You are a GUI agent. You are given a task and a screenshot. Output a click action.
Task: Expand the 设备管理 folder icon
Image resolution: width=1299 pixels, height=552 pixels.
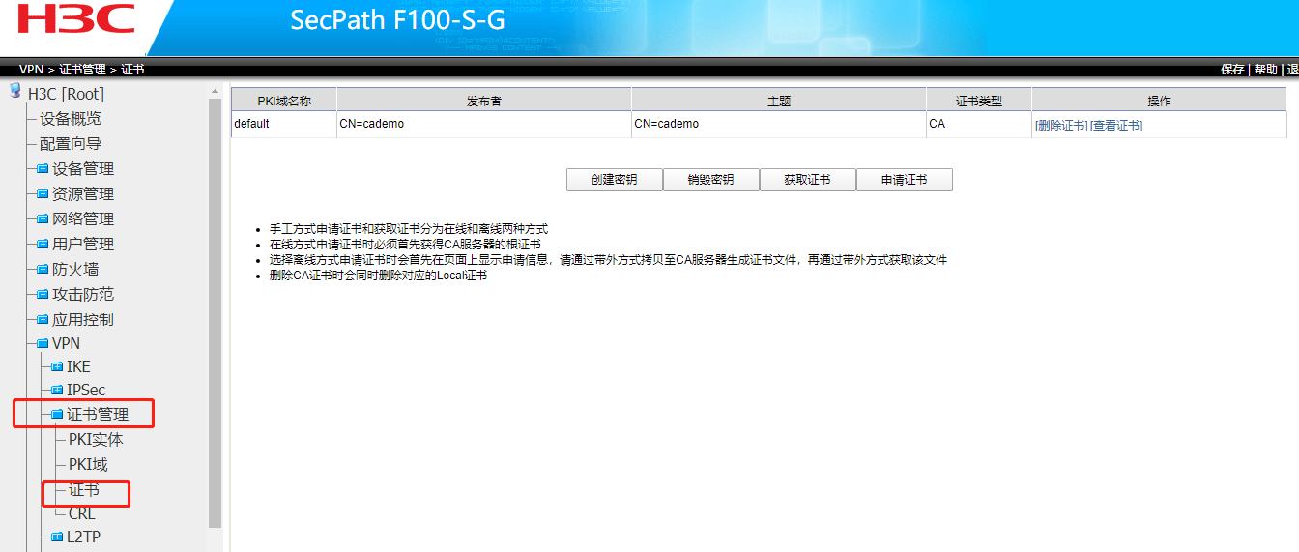(x=43, y=168)
